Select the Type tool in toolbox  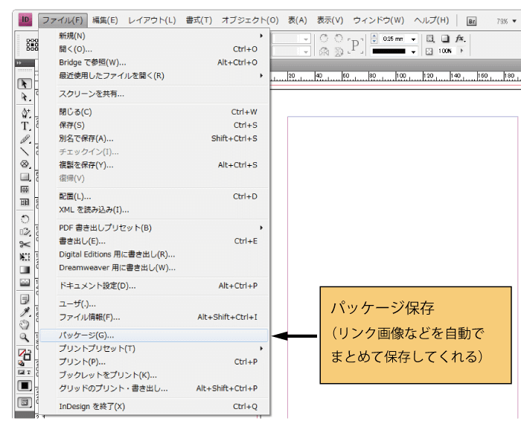pos(25,126)
